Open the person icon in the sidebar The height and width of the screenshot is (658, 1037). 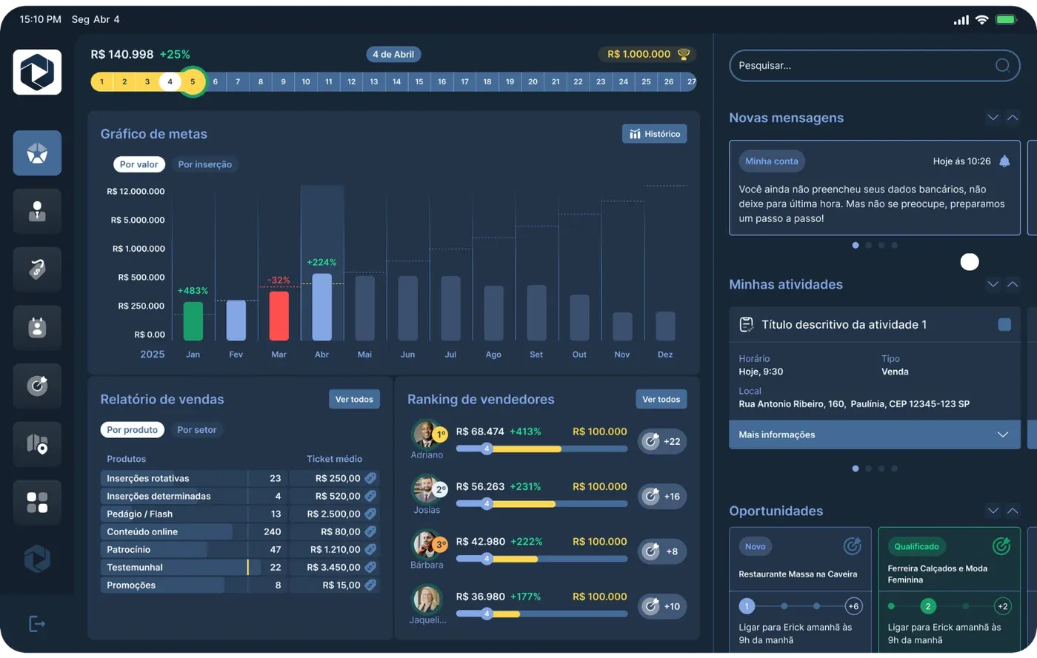(37, 212)
